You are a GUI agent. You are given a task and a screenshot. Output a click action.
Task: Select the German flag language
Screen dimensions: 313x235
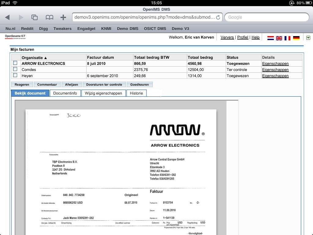(x=296, y=38)
